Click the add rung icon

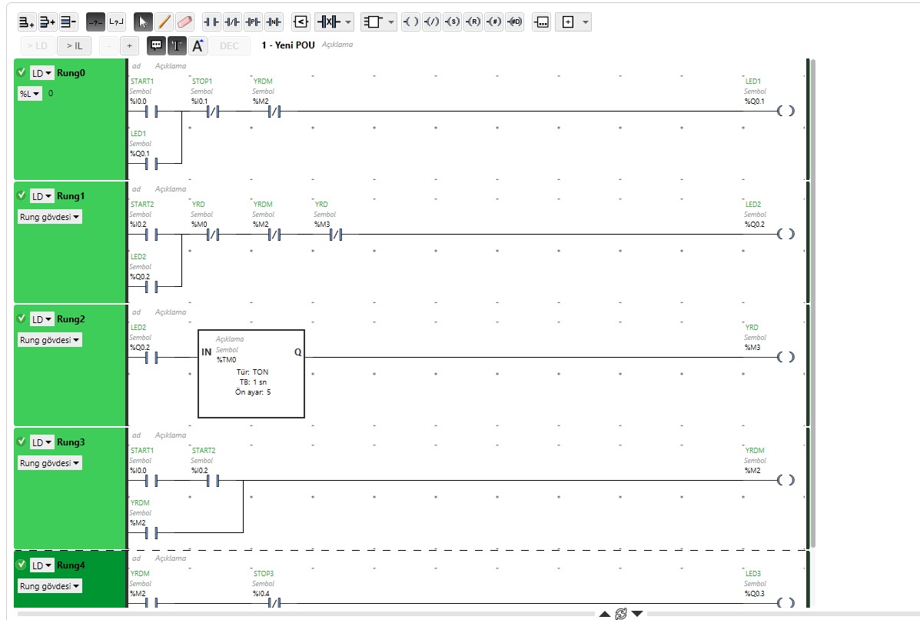(26, 22)
